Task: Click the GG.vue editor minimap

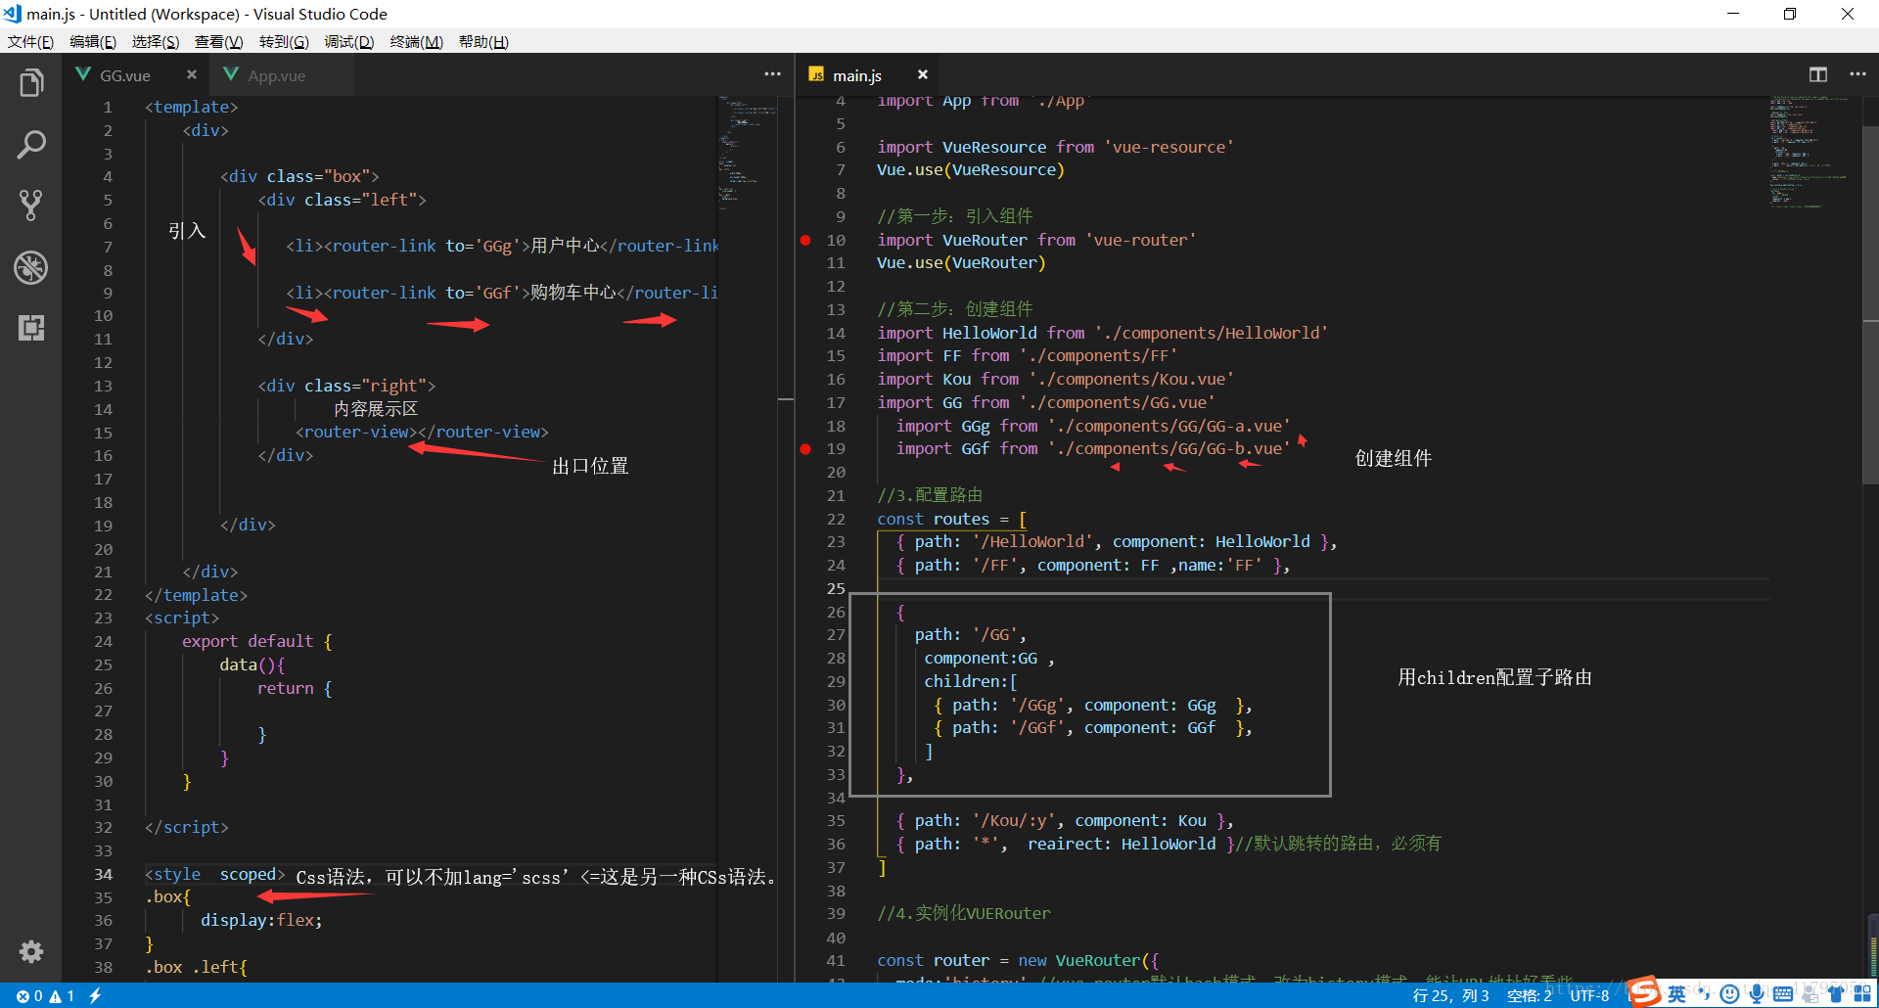Action: coord(748,152)
